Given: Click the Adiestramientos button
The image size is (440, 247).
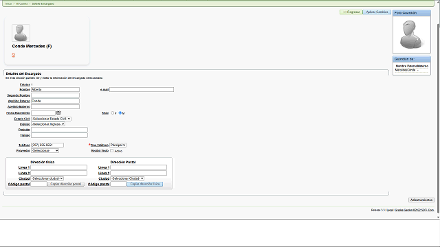Looking at the screenshot, I should (421, 200).
